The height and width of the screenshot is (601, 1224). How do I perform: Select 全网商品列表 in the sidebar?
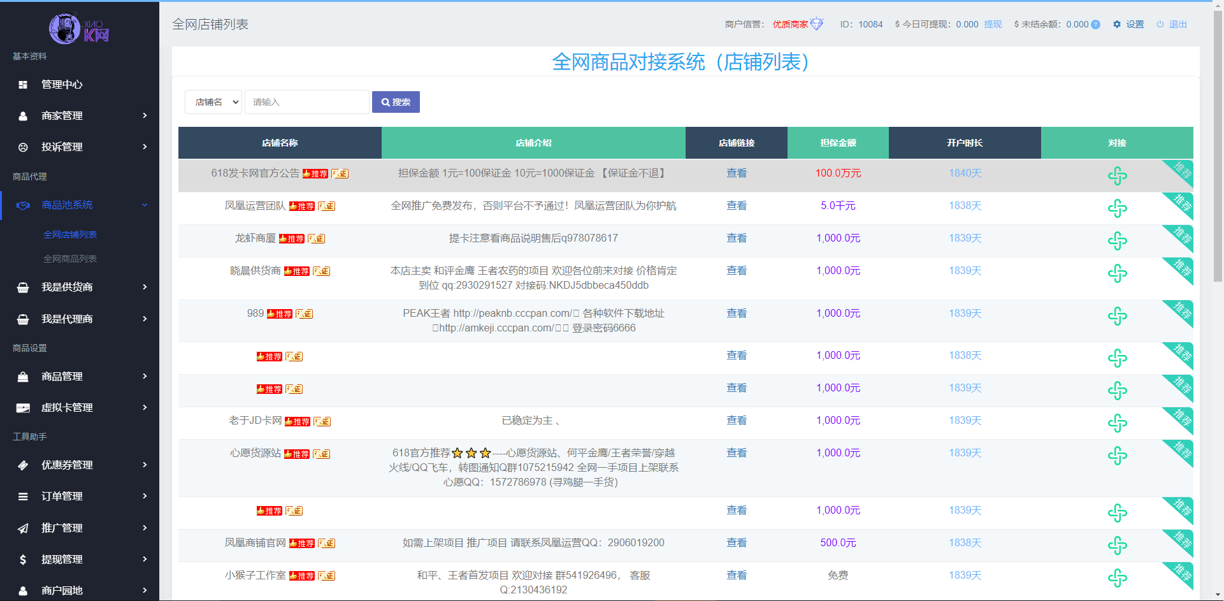[x=70, y=259]
